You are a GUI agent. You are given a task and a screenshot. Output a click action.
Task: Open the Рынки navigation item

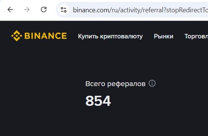click(163, 36)
